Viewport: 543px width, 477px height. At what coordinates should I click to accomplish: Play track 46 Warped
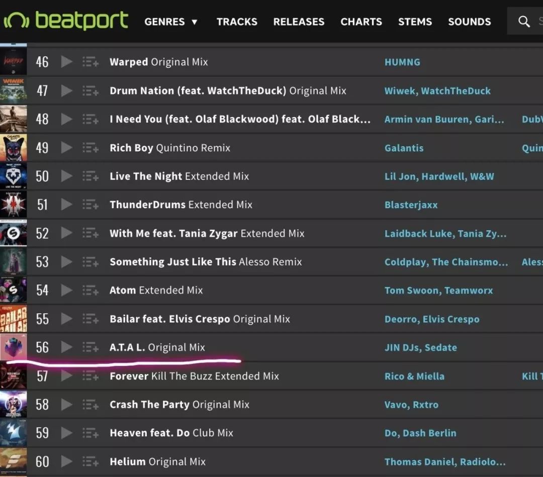[66, 62]
